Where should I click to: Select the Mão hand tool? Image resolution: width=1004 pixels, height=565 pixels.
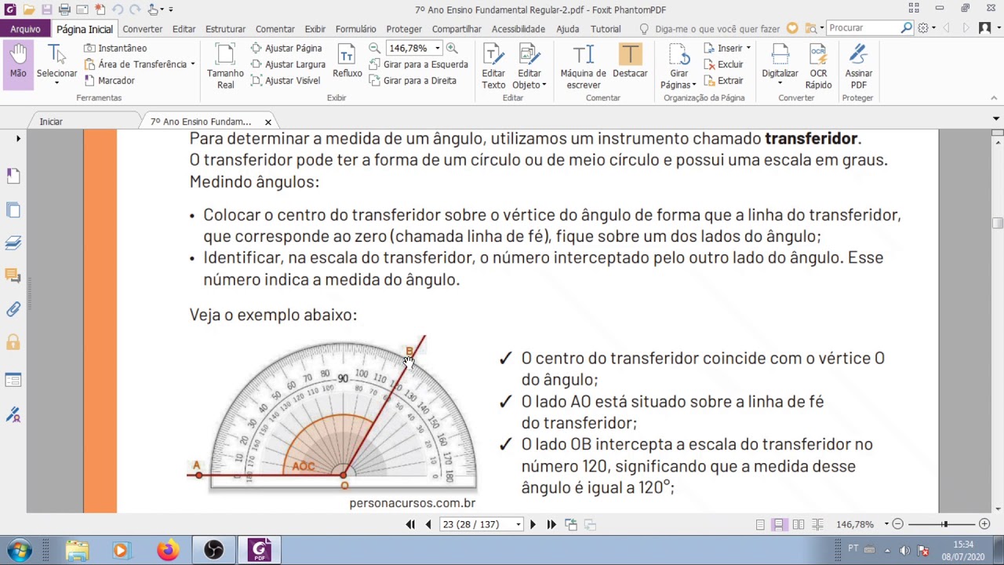pos(18,62)
